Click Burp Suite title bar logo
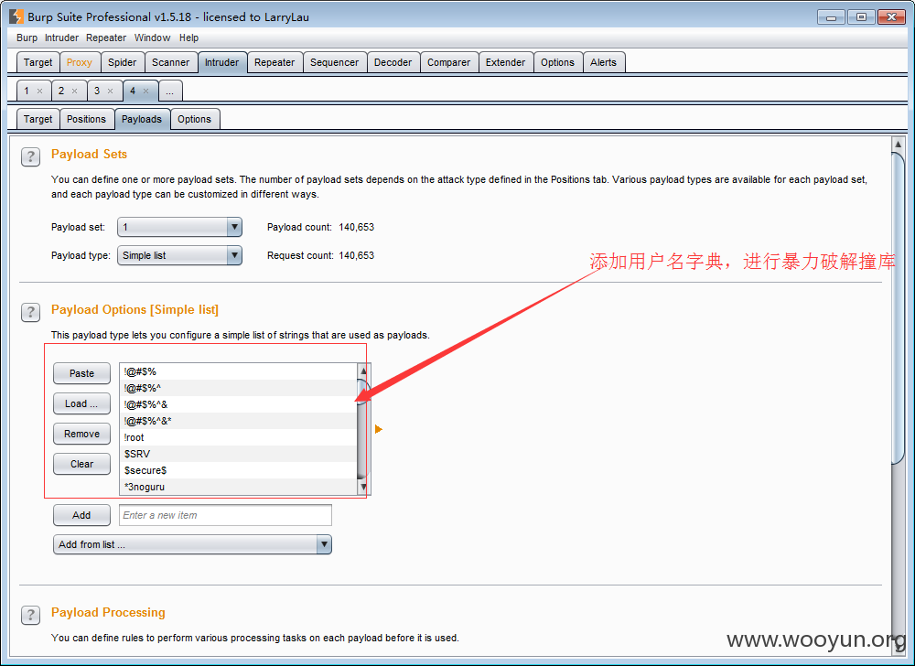This screenshot has height=666, width=915. 16,16
